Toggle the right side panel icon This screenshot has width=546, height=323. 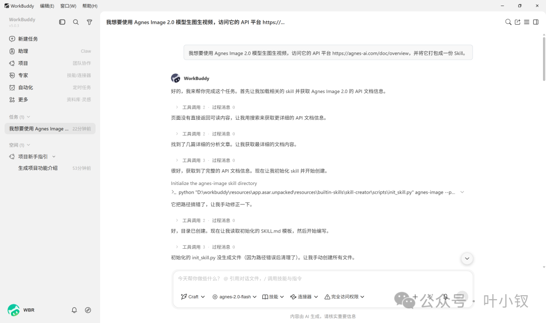click(536, 22)
